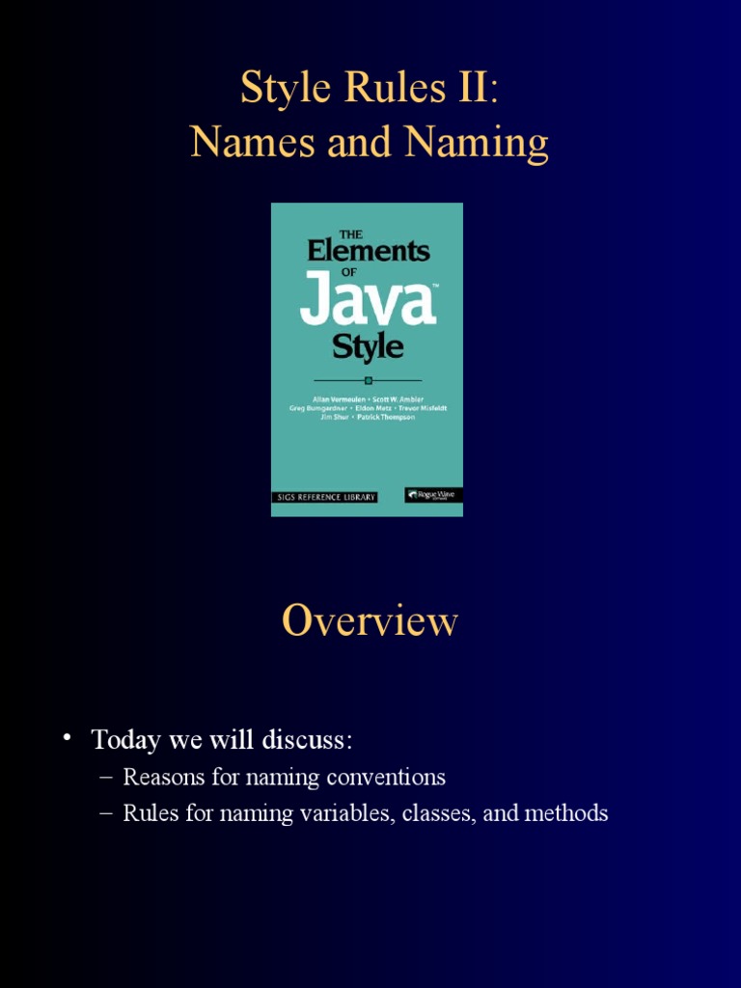This screenshot has width=741, height=988.
Task: Click "Today we will discuss:" bullet
Action: (x=222, y=739)
